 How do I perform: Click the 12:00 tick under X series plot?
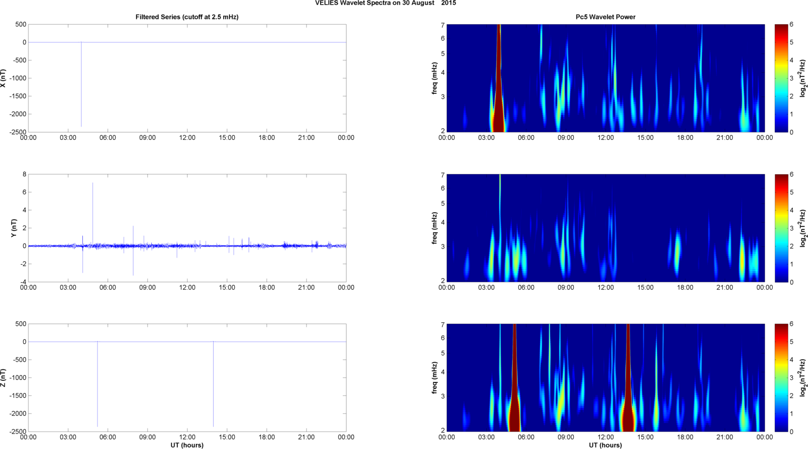click(x=187, y=138)
